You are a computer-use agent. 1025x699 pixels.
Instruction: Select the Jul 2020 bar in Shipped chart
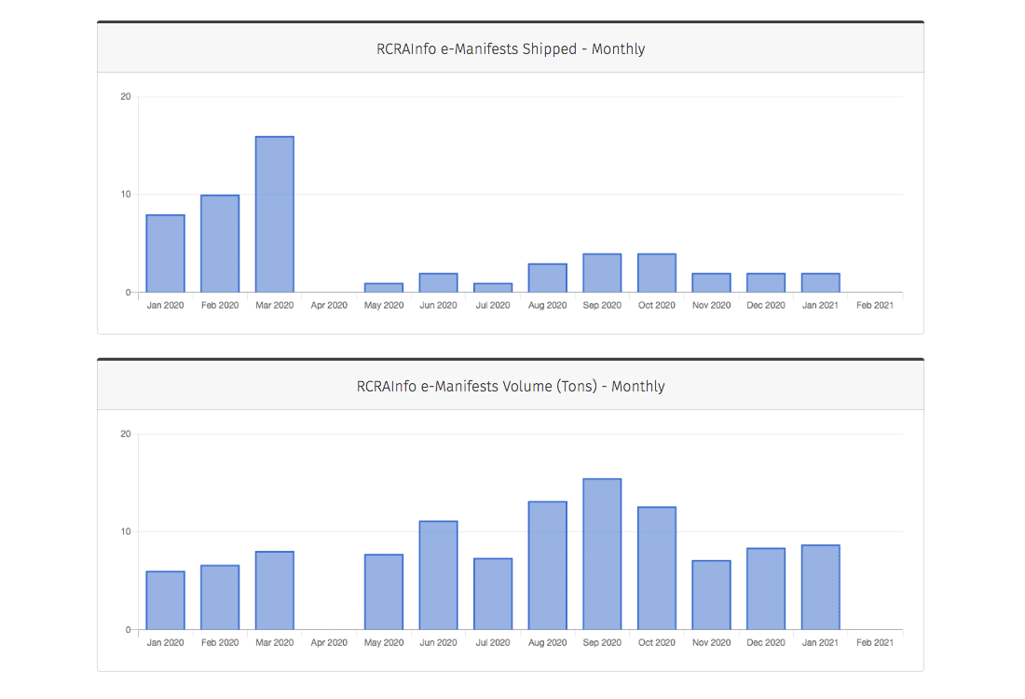[493, 288]
